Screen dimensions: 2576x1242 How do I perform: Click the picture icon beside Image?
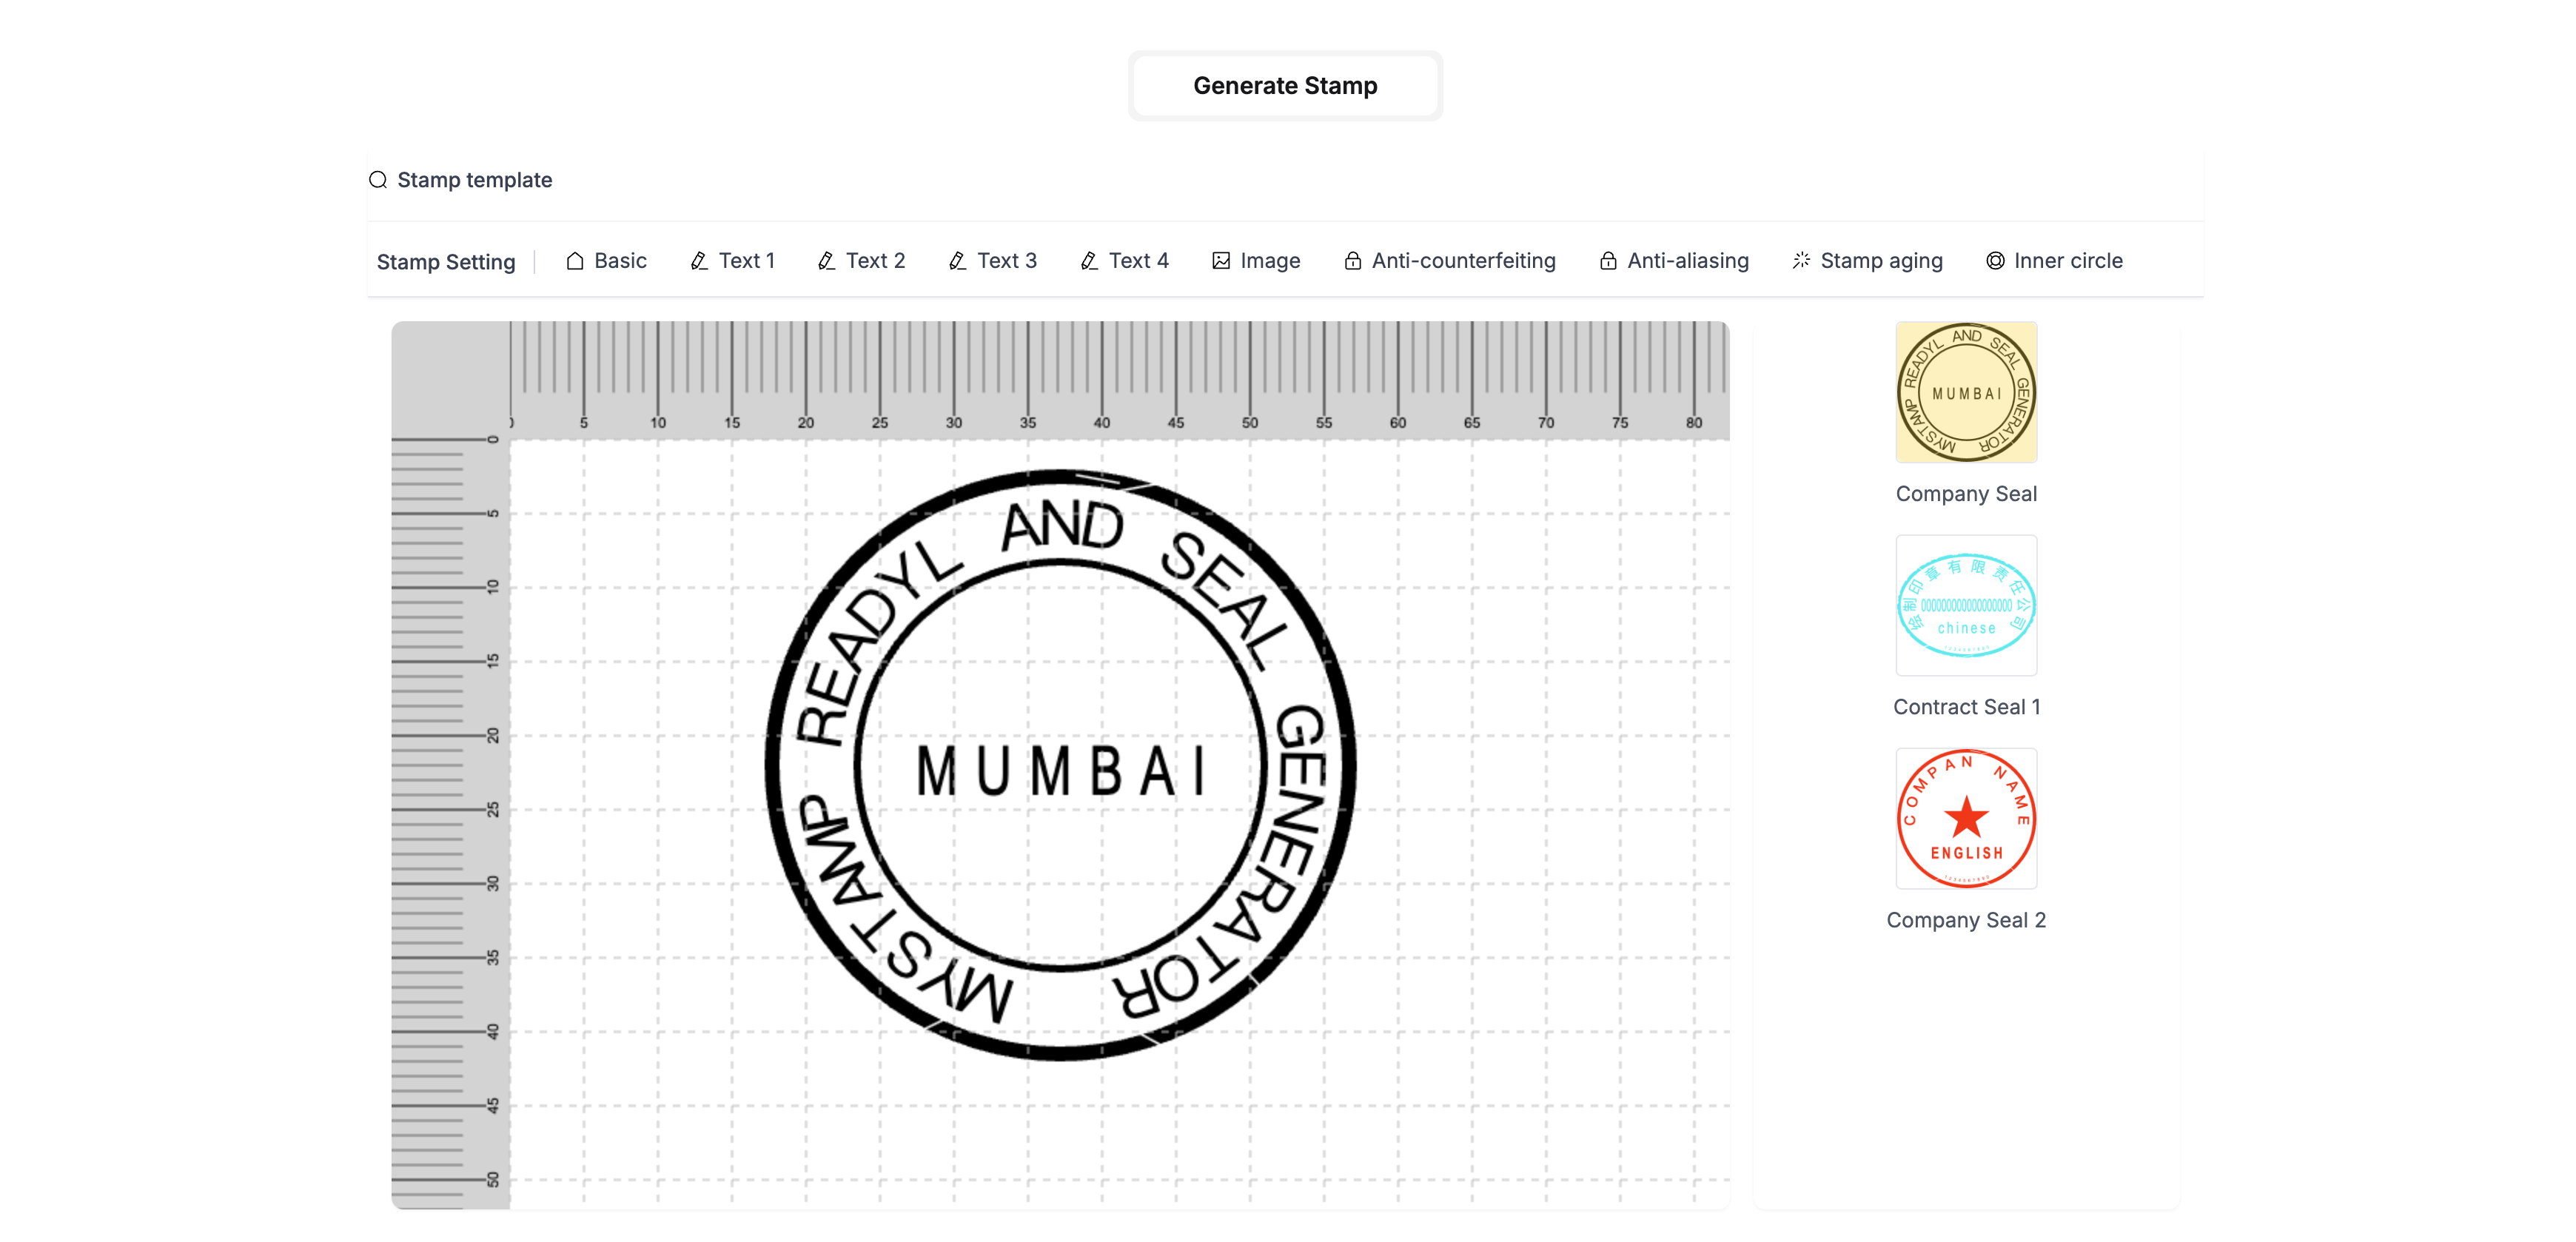(1221, 261)
